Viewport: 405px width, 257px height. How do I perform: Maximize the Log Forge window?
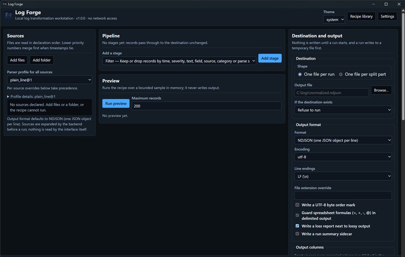[386, 4]
